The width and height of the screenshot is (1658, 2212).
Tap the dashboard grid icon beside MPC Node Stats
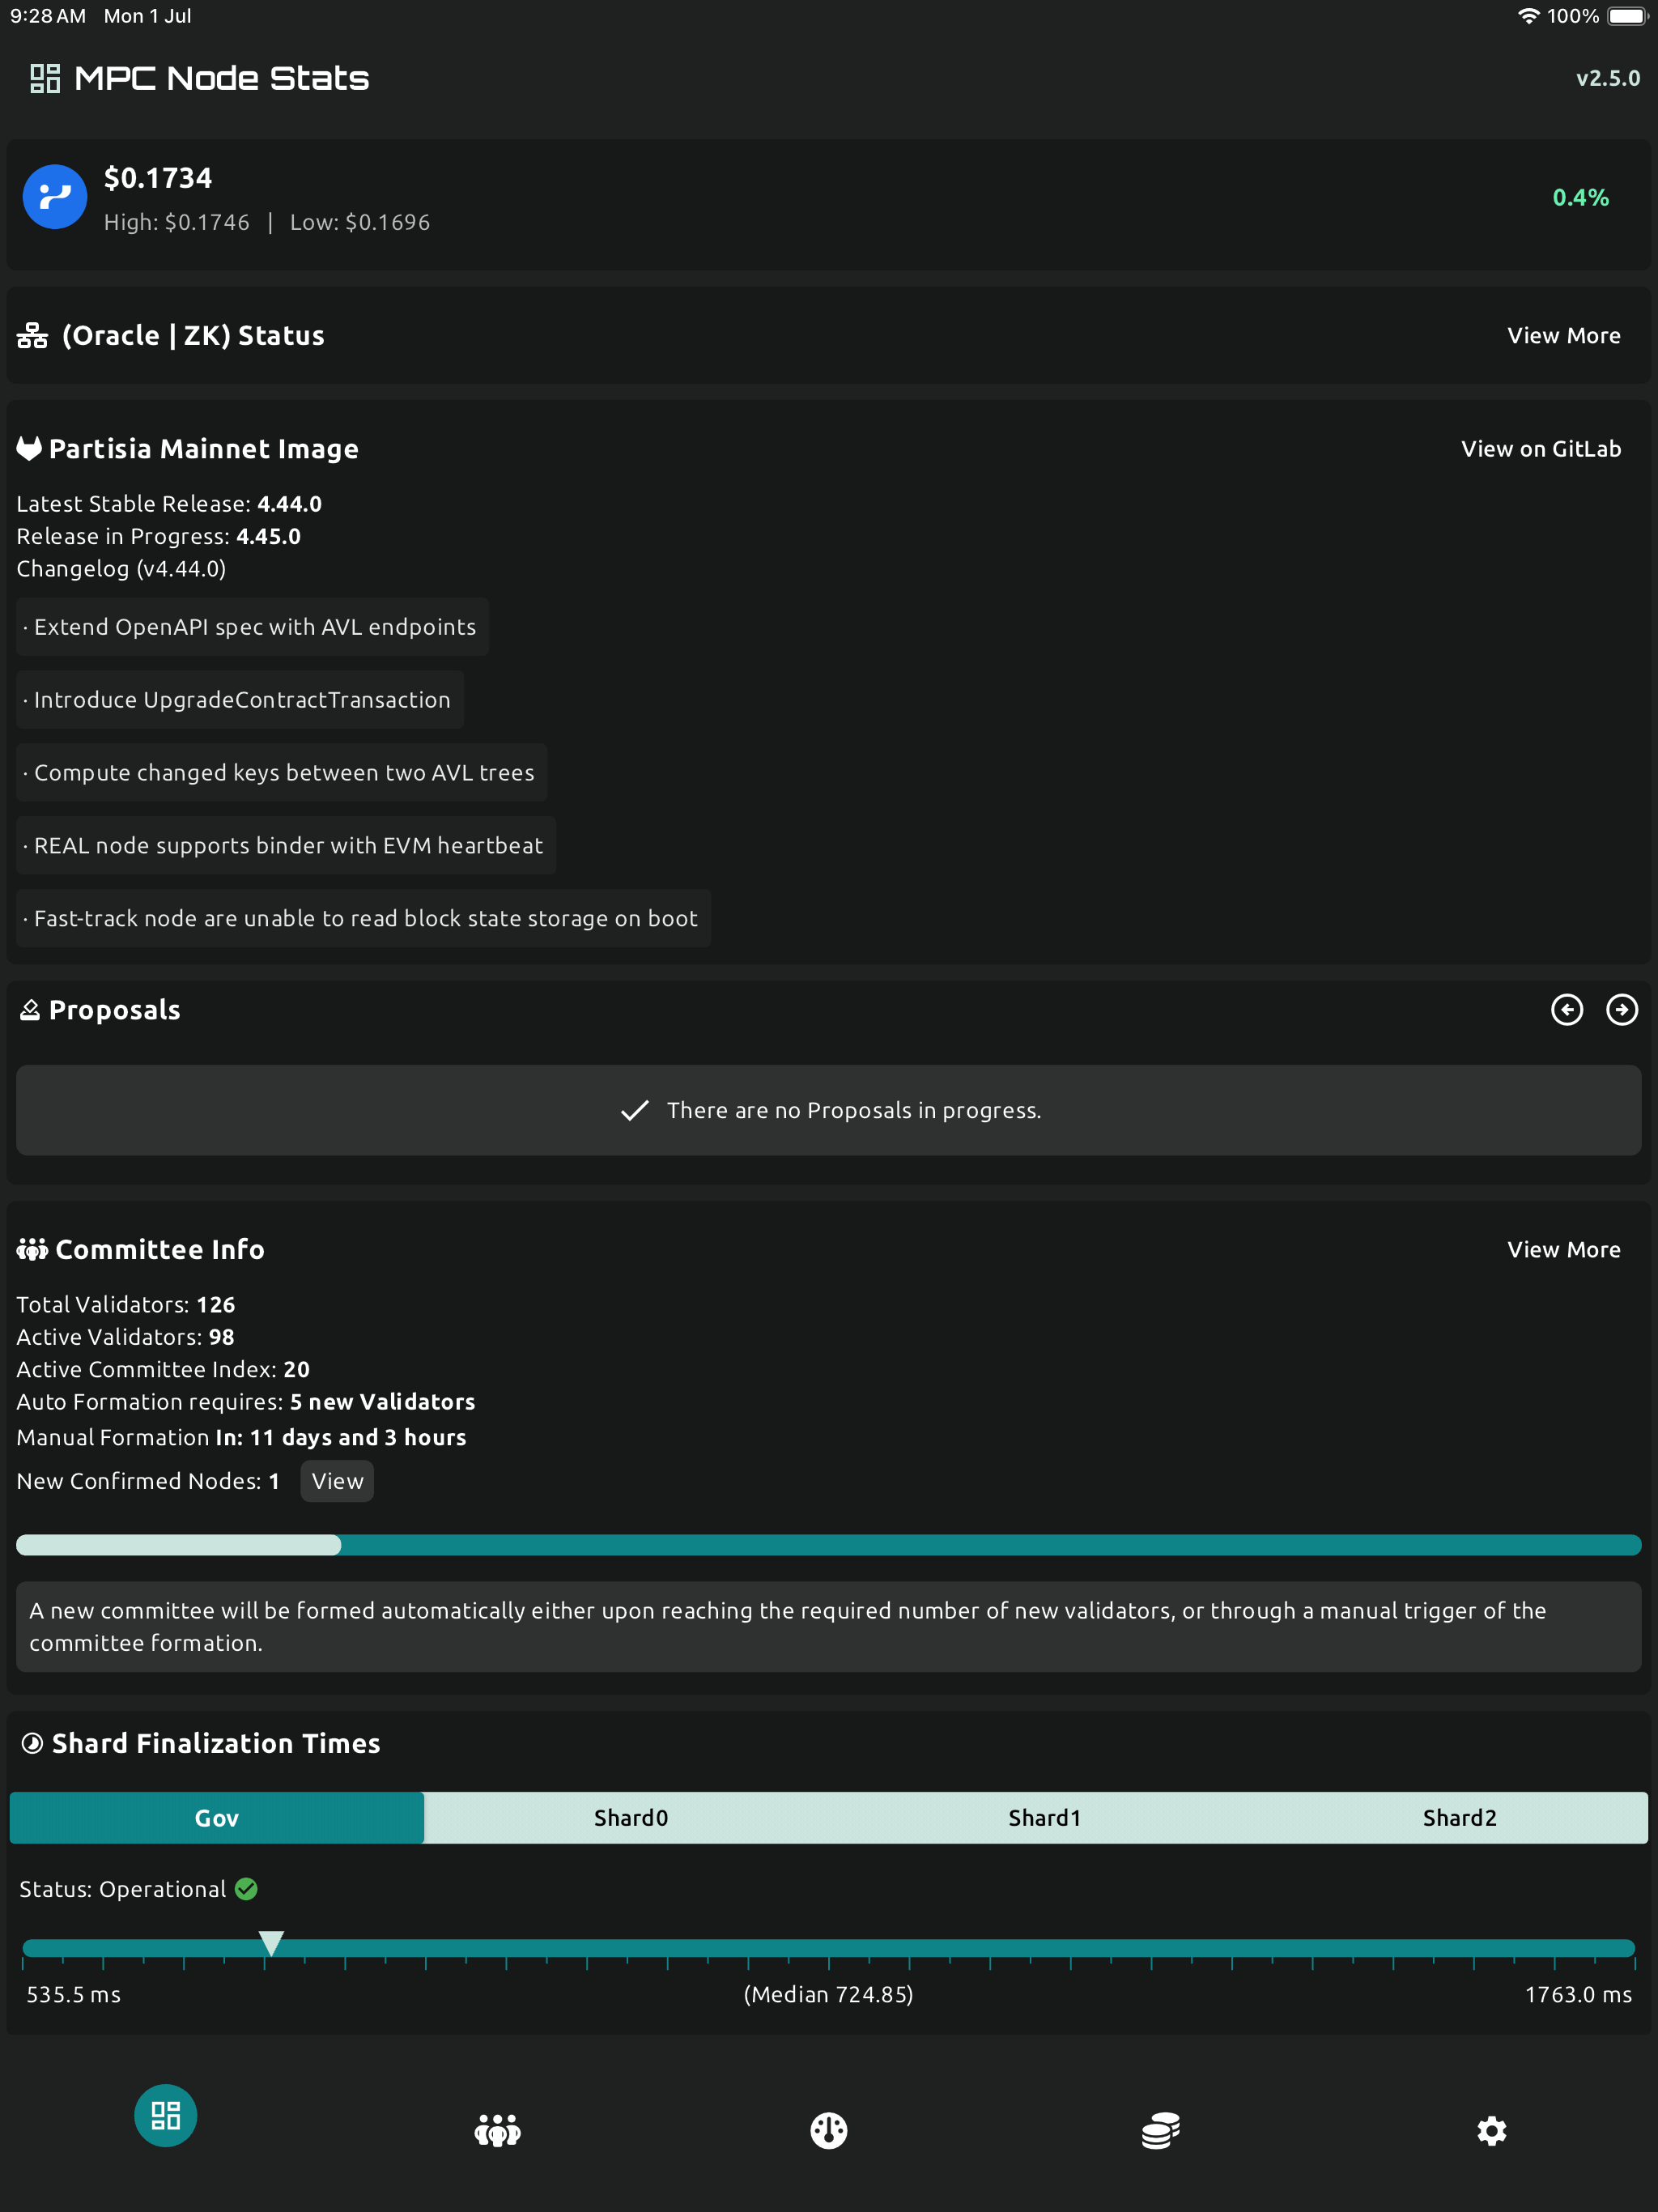click(45, 78)
